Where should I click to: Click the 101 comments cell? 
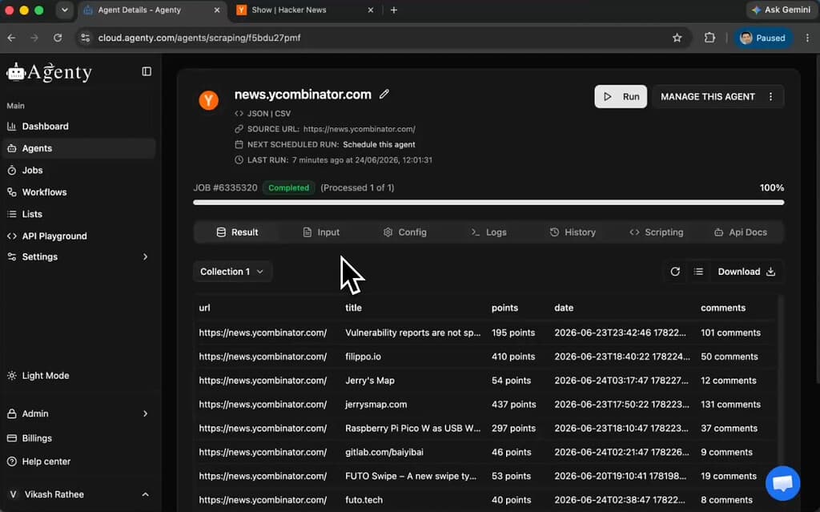pyautogui.click(x=730, y=333)
